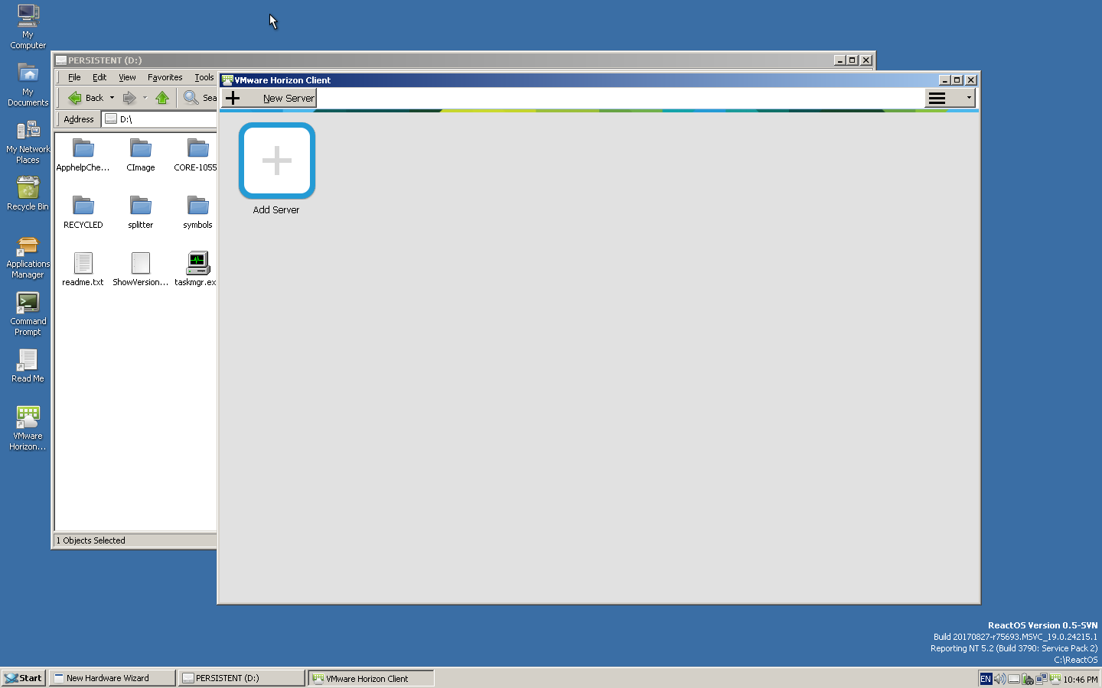Expand the Back history dropdown arrow
1102x688 pixels.
(112, 98)
